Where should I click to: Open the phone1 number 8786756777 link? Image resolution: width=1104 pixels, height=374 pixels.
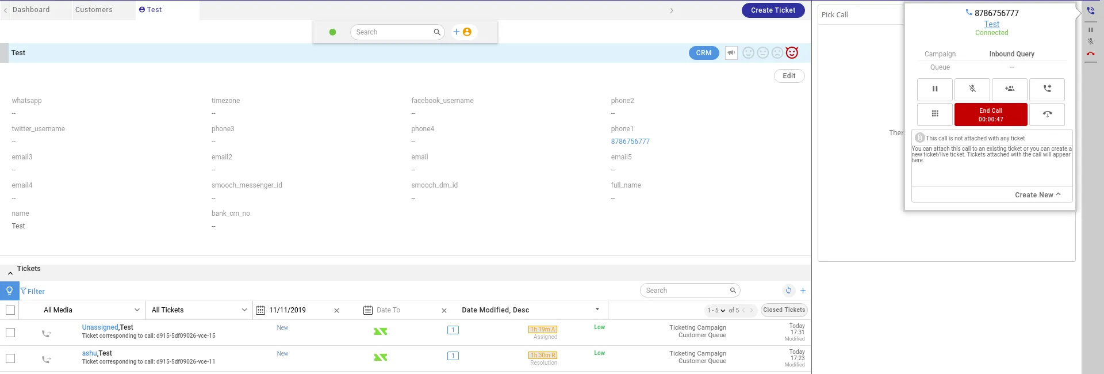[x=630, y=142]
